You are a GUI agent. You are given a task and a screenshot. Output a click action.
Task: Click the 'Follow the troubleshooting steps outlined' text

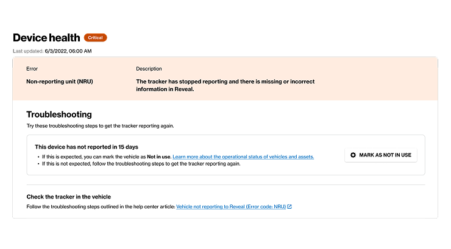(101, 207)
